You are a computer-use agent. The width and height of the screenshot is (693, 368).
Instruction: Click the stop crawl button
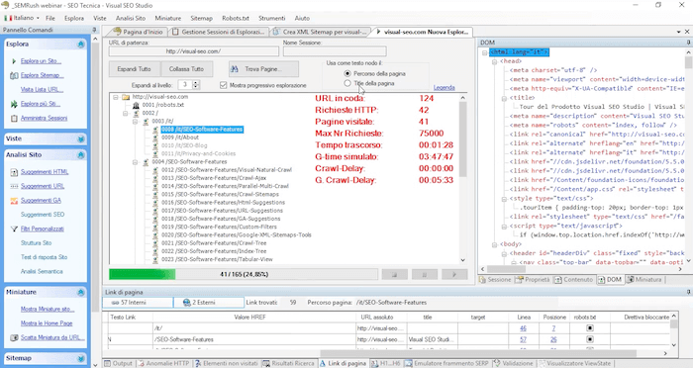(395, 274)
